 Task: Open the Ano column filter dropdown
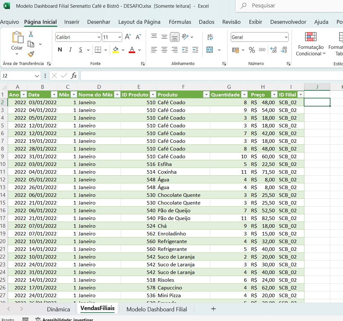click(x=23, y=95)
